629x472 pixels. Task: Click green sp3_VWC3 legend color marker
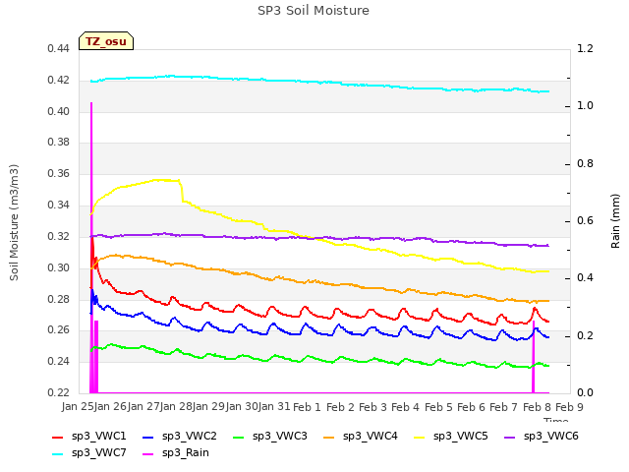[239, 437]
